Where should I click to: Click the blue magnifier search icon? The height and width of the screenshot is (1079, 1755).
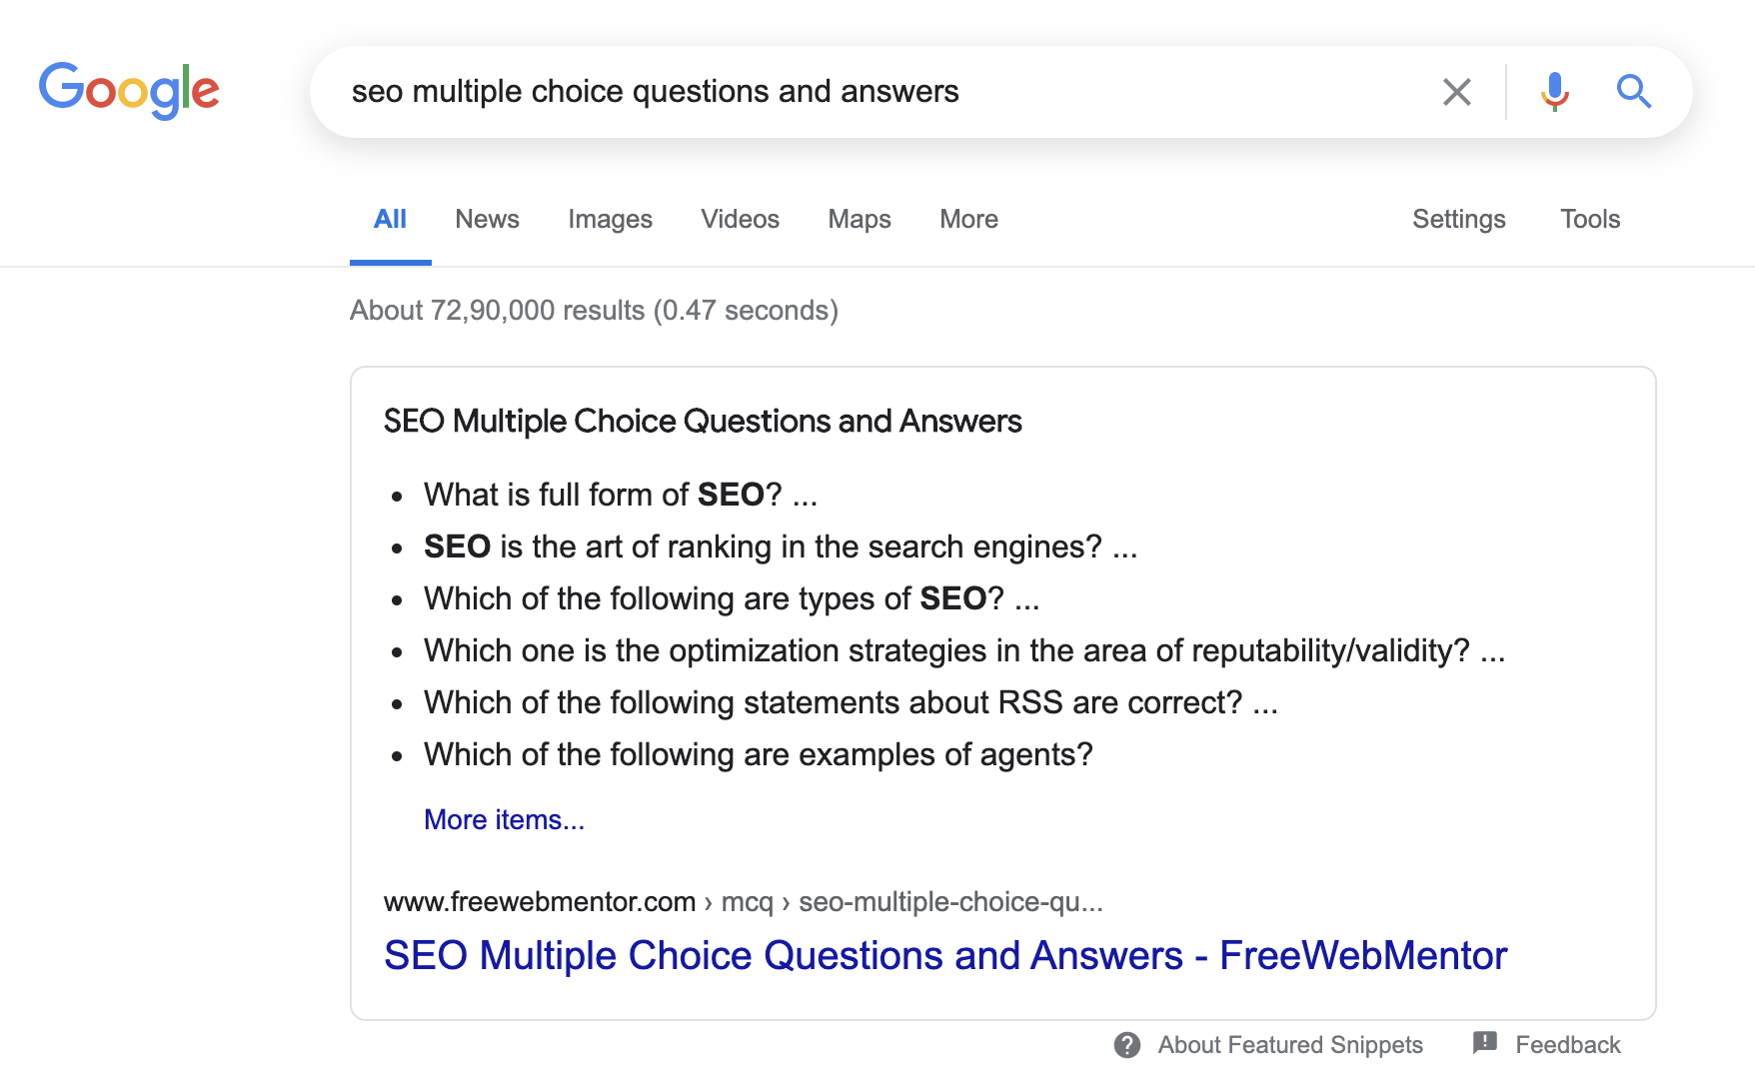click(x=1634, y=92)
